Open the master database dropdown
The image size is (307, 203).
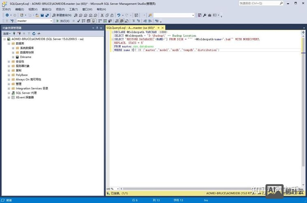click(51, 21)
